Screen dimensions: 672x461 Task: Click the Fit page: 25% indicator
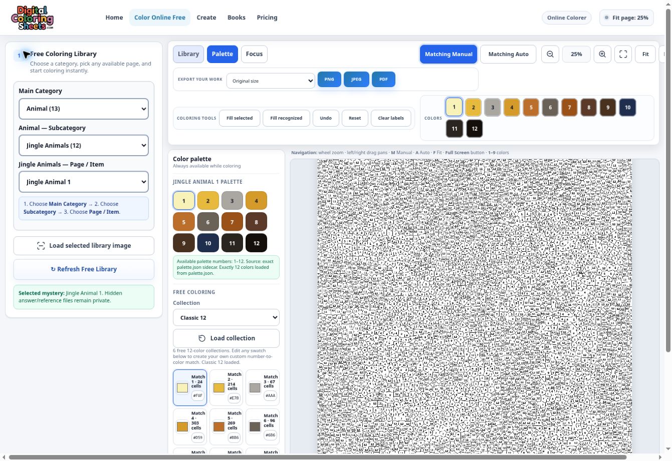(626, 18)
